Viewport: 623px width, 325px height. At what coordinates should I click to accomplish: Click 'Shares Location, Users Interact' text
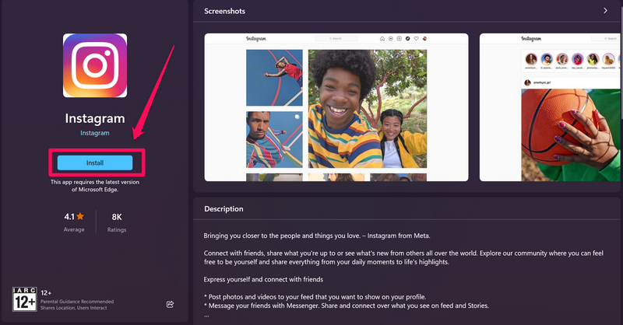73,308
